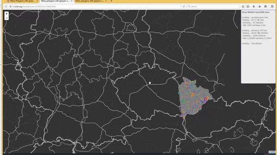Screen dimensions: 277x155
Task: Click into the Search box
Action: point(213,6)
